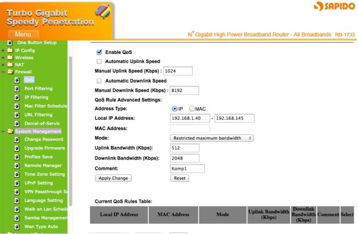The width and height of the screenshot is (358, 234).
Task: Collapse the Firewall tree node
Action: coord(3,72)
